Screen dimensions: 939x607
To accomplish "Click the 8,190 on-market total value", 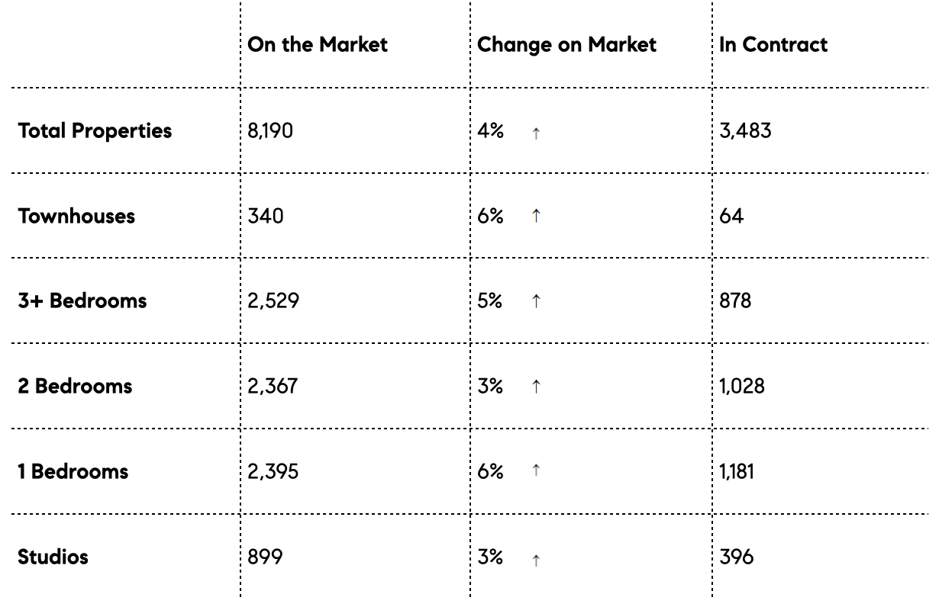I will coord(270,131).
